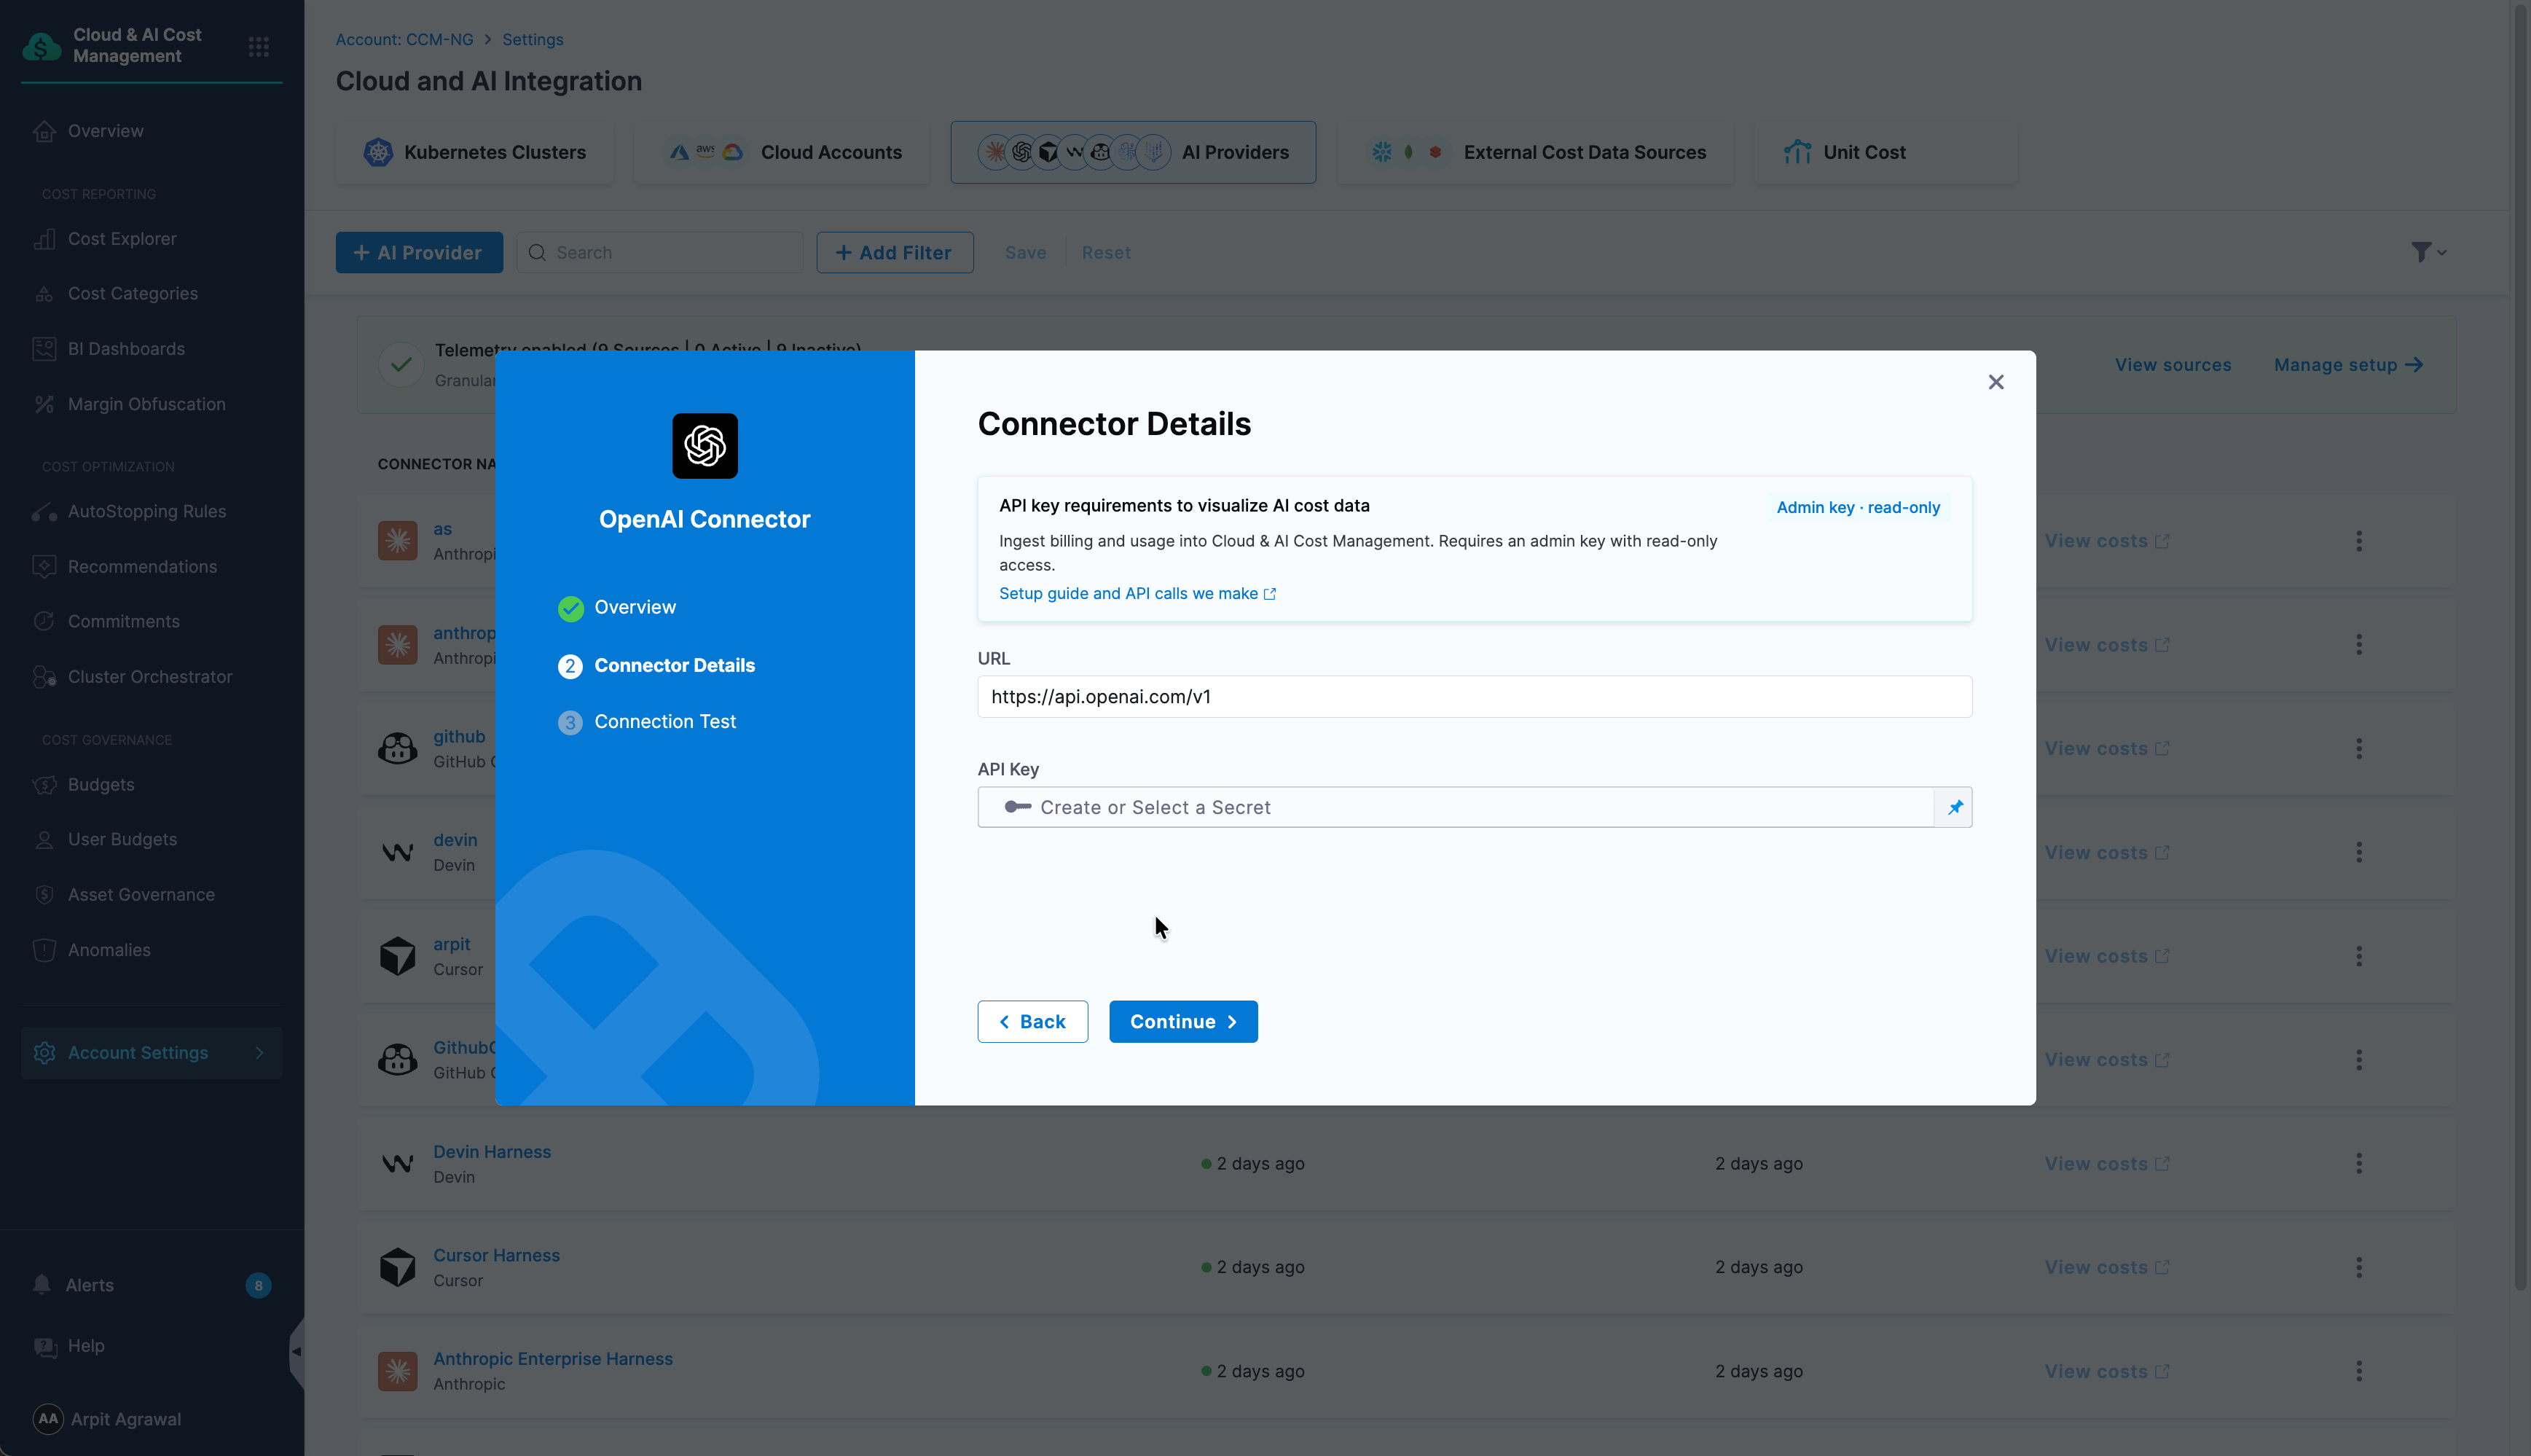Open Budgets page
The width and height of the screenshot is (2531, 1456).
point(101,785)
